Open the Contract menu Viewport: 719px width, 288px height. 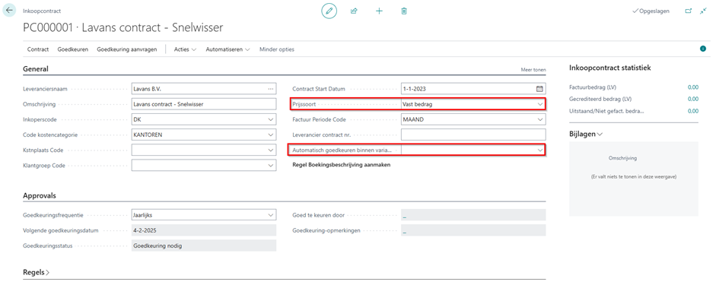click(x=38, y=49)
